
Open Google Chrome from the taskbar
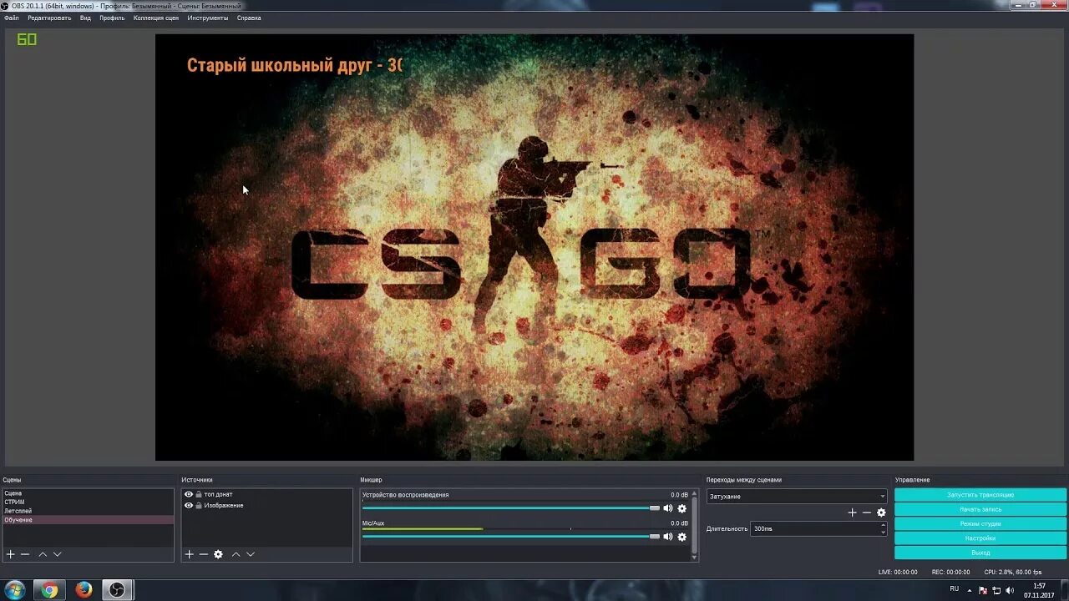(x=49, y=590)
